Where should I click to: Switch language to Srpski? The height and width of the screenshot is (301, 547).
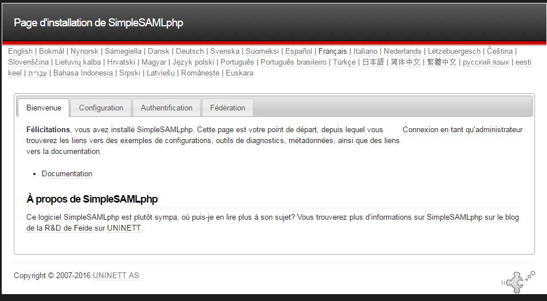pyautogui.click(x=129, y=73)
